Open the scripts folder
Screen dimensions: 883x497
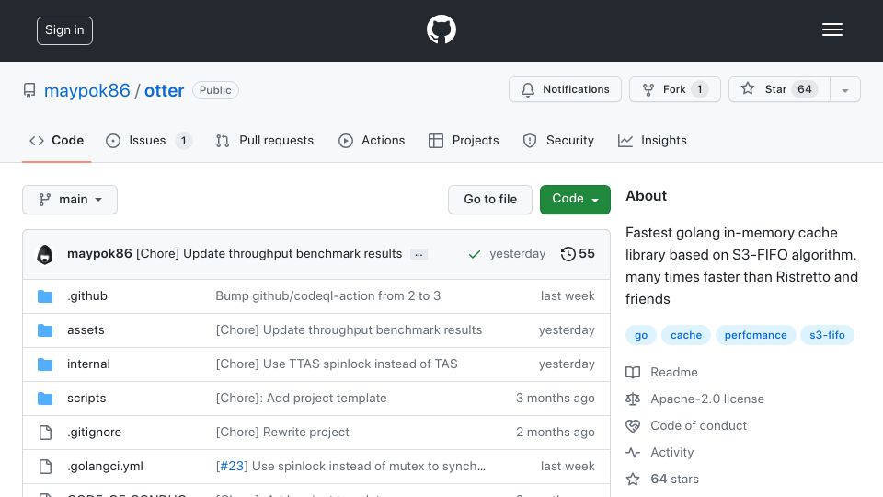86,399
